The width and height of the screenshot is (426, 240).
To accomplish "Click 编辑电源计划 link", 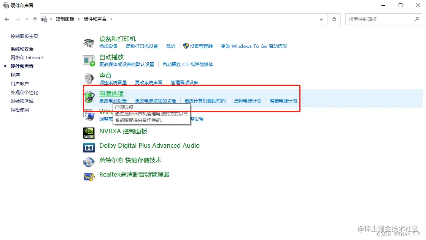I will [283, 101].
